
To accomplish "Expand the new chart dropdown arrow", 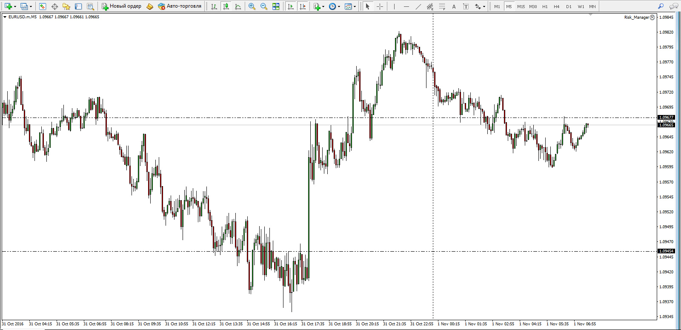I will coord(15,6).
